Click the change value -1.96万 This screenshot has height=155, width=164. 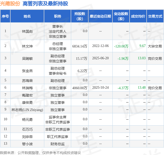(123, 59)
